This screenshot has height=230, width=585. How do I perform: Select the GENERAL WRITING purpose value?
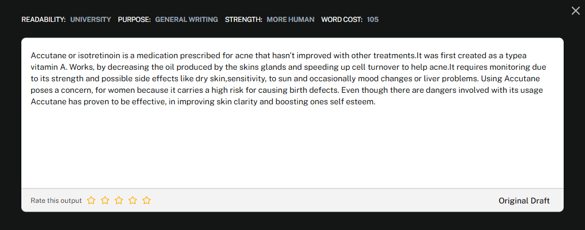186,20
